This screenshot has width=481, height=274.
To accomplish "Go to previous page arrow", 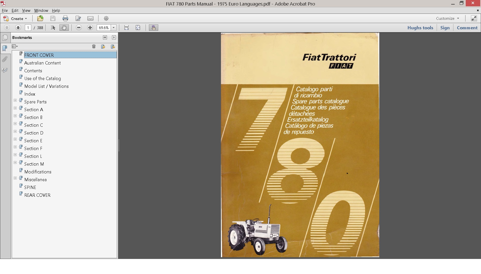I will [x=7, y=28].
